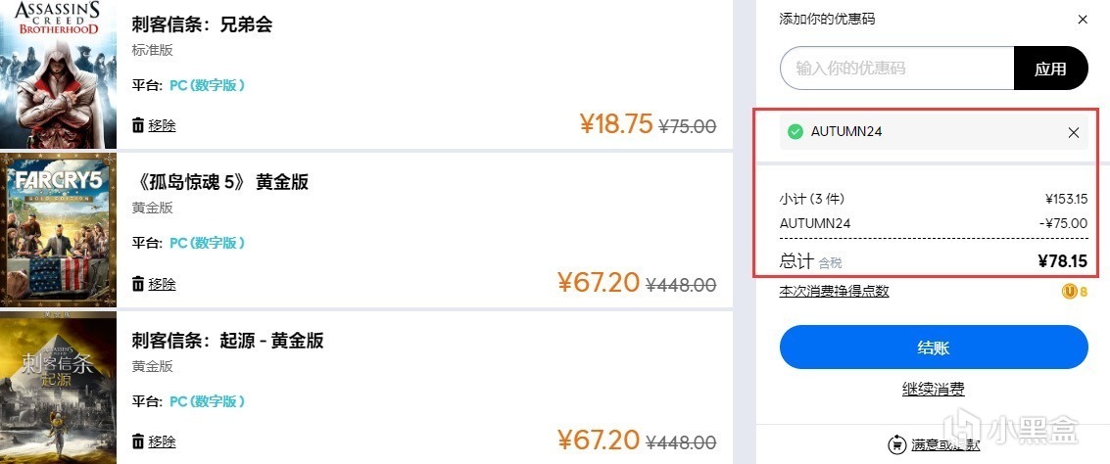Click the 刺客信条：起源 - 黄金版 title
Image resolution: width=1110 pixels, height=464 pixels.
coord(227,341)
